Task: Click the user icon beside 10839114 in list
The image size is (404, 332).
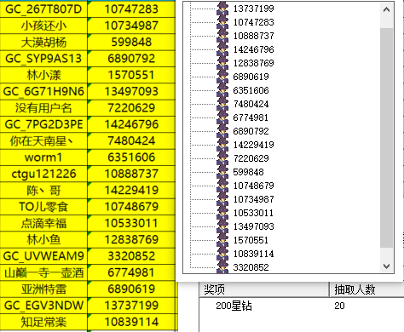Action: tap(222, 254)
